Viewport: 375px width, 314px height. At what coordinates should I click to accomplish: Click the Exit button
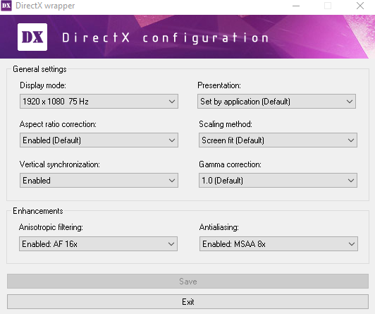pos(187,301)
